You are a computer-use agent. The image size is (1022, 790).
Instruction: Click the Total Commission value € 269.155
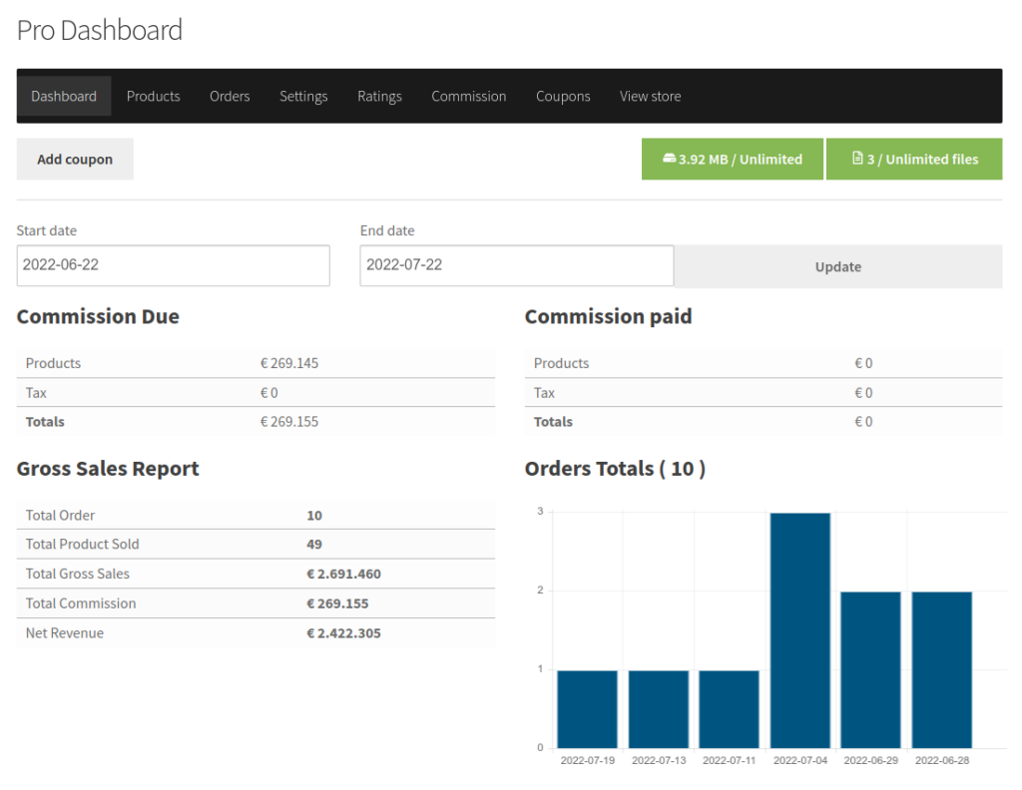pyautogui.click(x=337, y=603)
